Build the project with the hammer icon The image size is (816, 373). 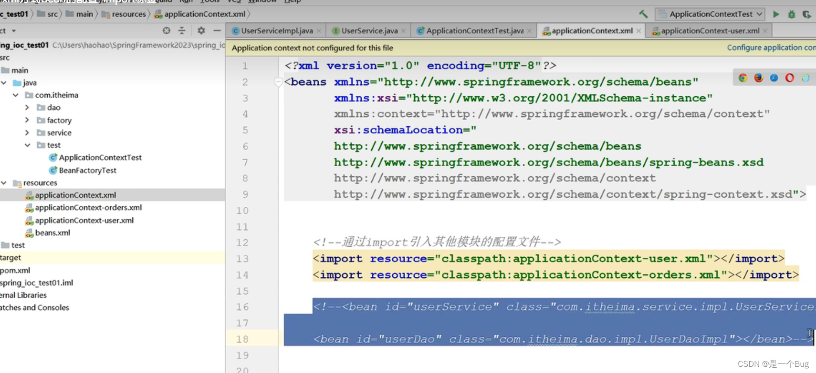643,14
